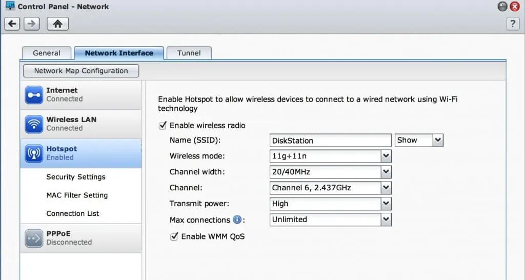Click the Hotspot antenna icon

coord(34,153)
